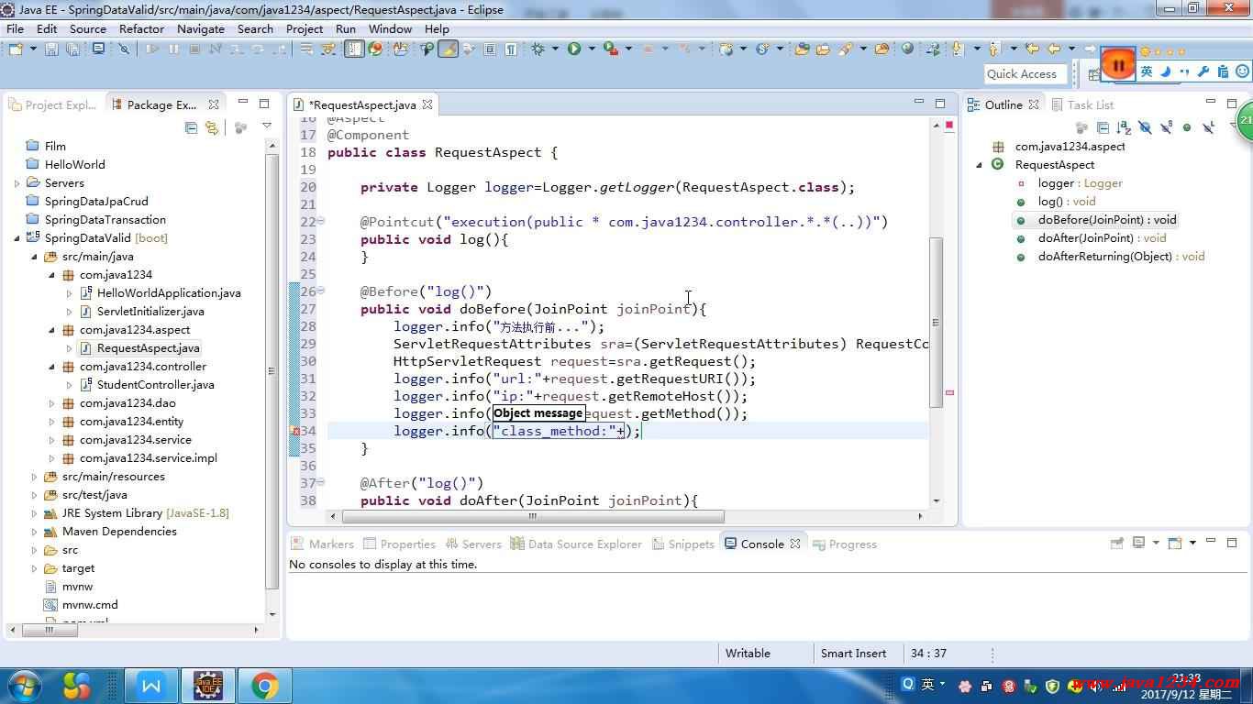Click the Open Console icon
Image resolution: width=1253 pixels, height=704 pixels.
coord(1173,544)
